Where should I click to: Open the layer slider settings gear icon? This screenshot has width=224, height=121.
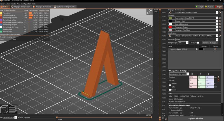(166, 119)
